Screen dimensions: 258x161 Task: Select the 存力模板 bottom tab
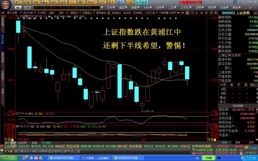(47, 143)
